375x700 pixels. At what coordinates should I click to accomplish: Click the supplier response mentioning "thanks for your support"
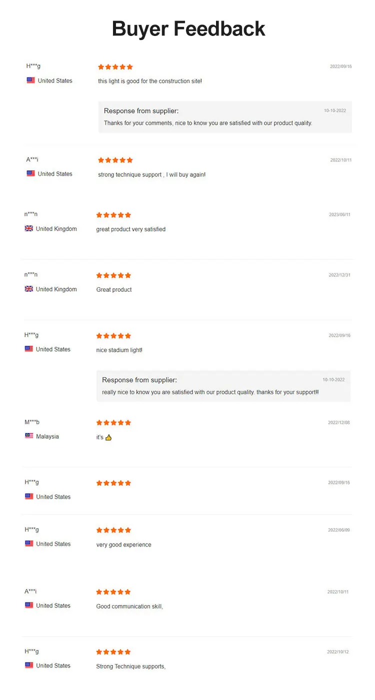point(210,392)
